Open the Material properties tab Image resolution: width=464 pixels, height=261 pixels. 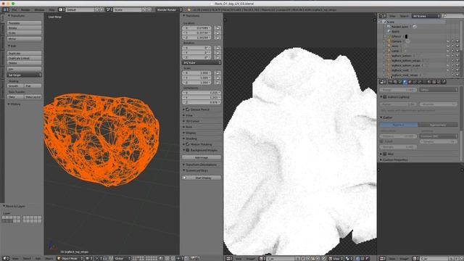429,82
